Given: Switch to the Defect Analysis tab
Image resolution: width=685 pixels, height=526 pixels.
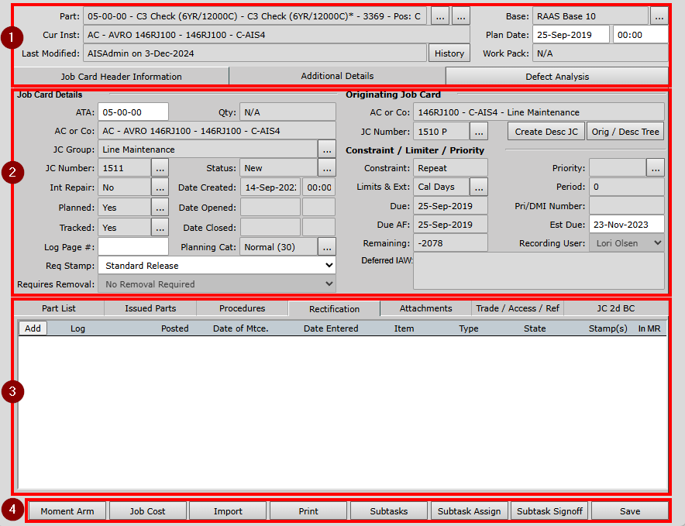Looking at the screenshot, I should click(556, 77).
